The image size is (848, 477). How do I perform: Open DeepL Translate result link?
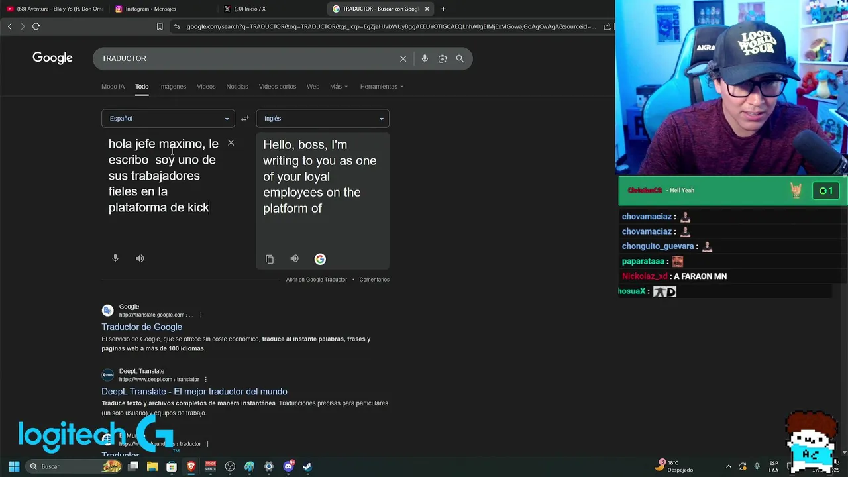coord(194,392)
